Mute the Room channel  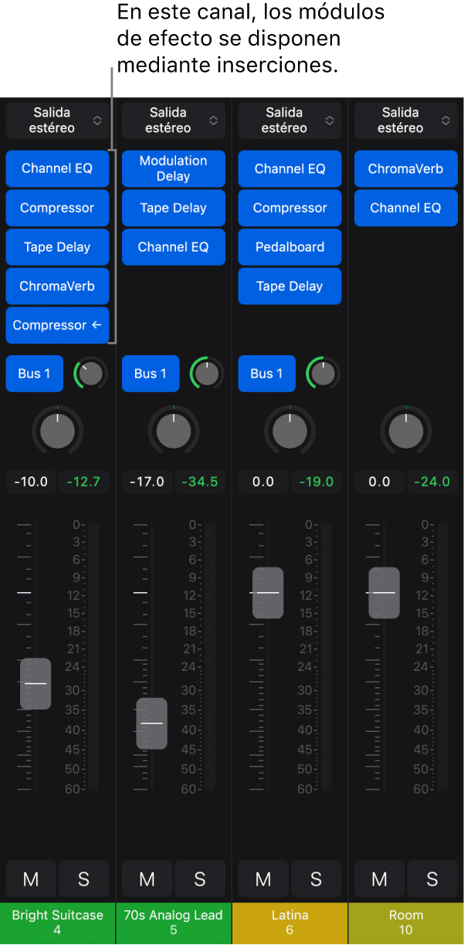pos(379,879)
